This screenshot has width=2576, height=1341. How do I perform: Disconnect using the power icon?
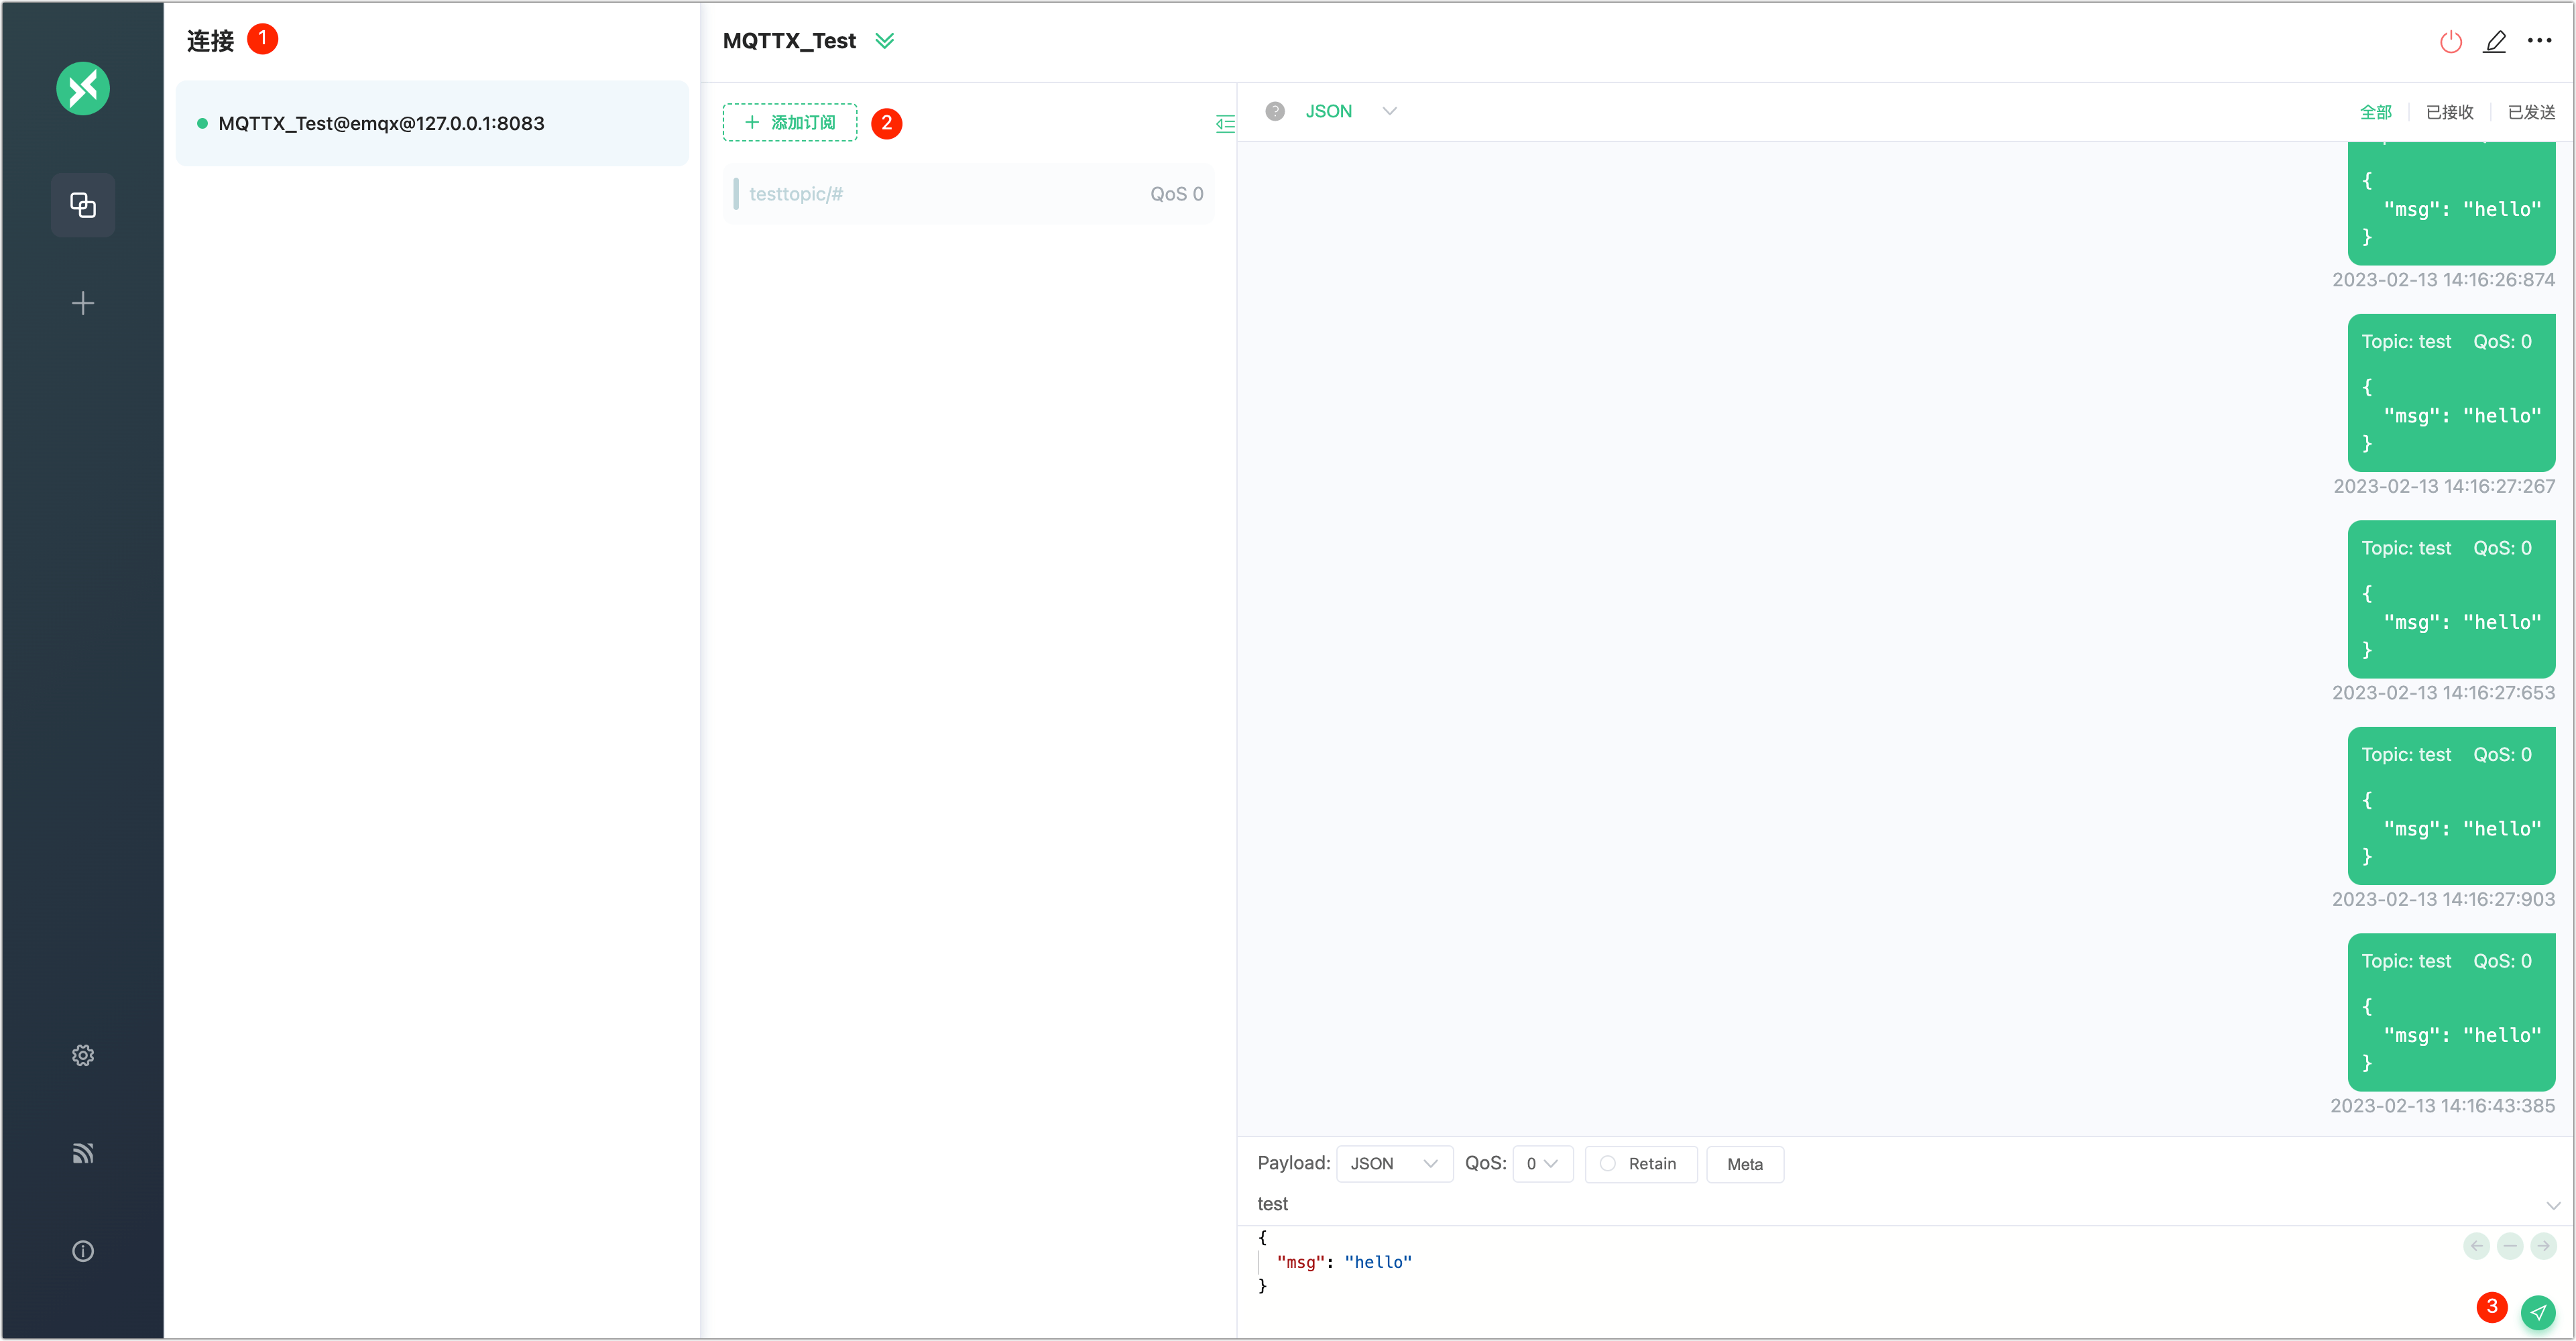click(2451, 41)
